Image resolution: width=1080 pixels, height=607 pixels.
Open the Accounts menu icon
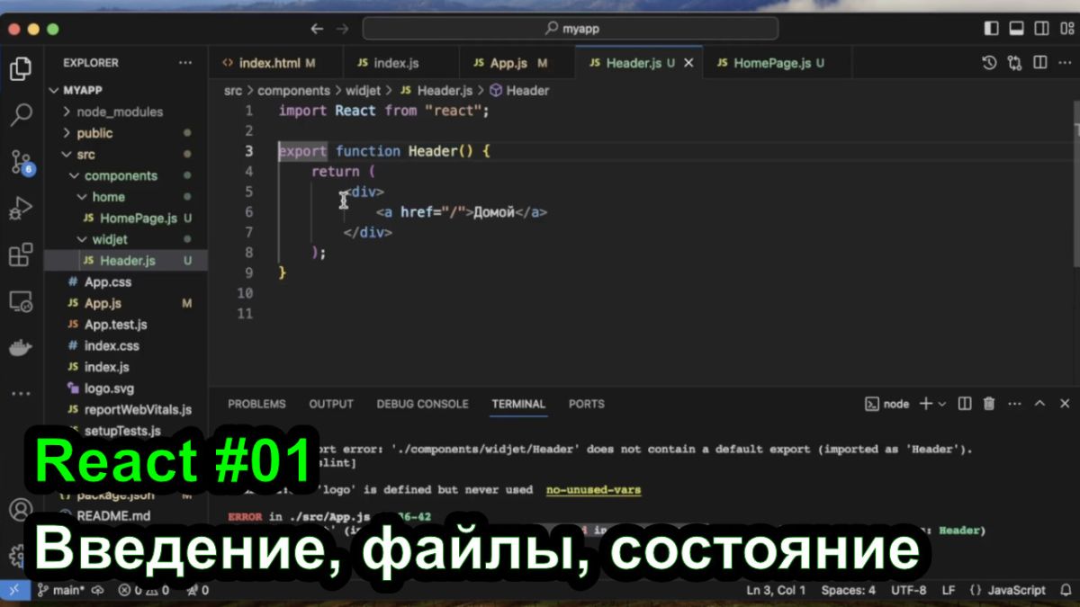20,510
